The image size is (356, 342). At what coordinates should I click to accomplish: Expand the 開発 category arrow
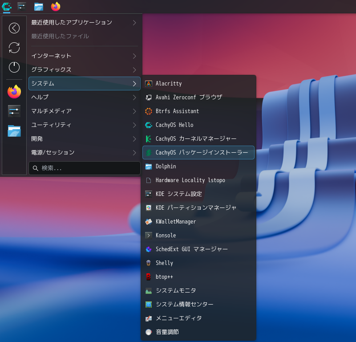click(x=134, y=139)
